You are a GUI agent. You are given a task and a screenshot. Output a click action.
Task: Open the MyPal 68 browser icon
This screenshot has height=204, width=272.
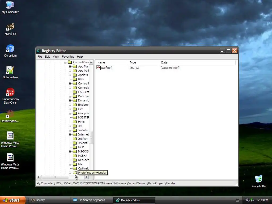(x=10, y=27)
